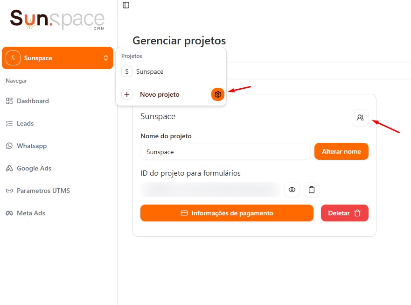This screenshot has width=411, height=305.
Task: Open project settings gear icon
Action: pos(217,94)
